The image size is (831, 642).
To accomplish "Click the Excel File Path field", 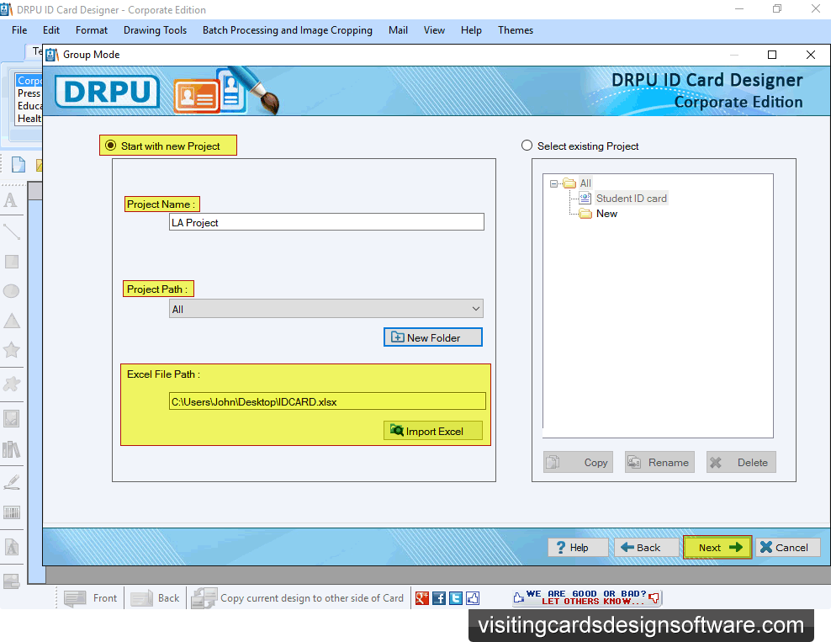I will (327, 401).
